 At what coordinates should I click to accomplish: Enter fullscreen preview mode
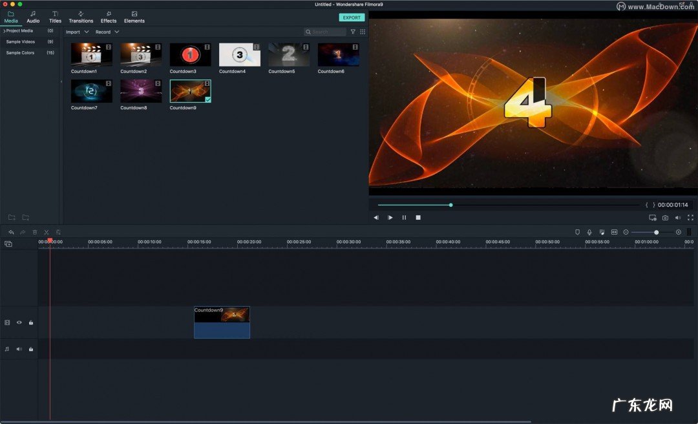click(x=690, y=218)
